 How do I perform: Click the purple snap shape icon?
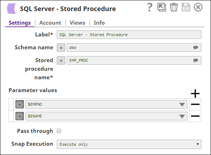click(12, 9)
